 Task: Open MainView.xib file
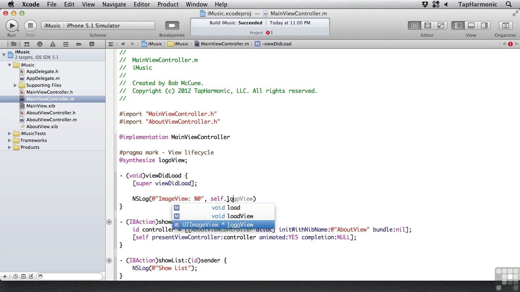point(41,106)
